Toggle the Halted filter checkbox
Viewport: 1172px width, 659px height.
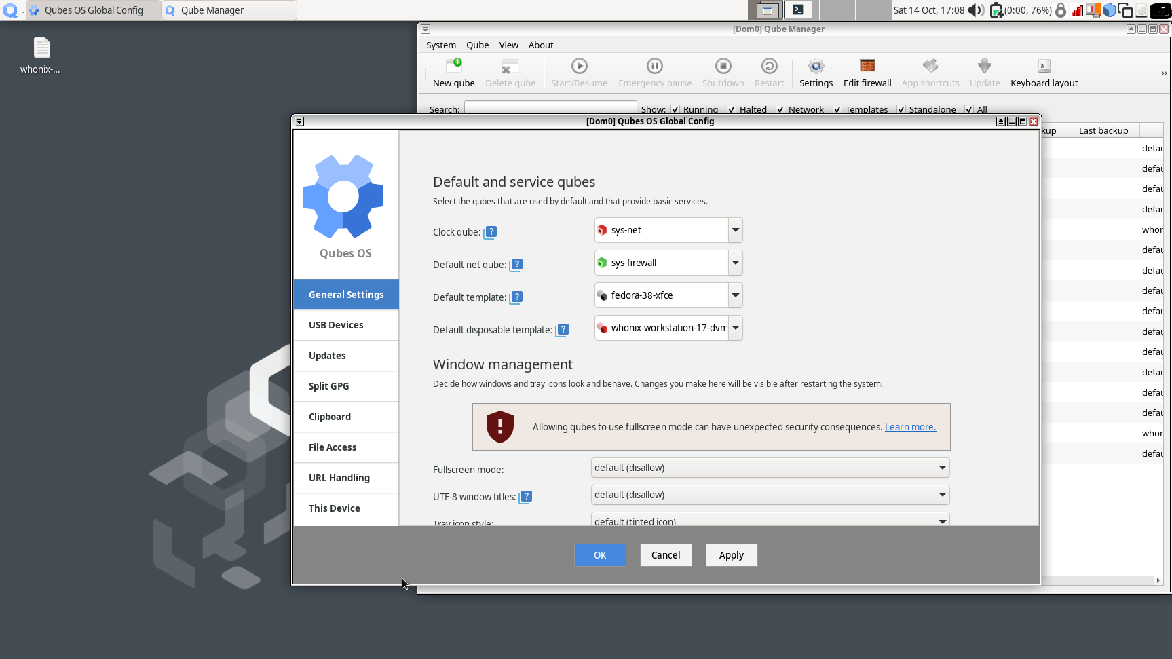click(732, 109)
